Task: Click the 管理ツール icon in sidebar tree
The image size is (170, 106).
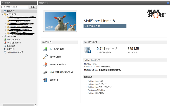Action: pyautogui.click(x=5, y=49)
